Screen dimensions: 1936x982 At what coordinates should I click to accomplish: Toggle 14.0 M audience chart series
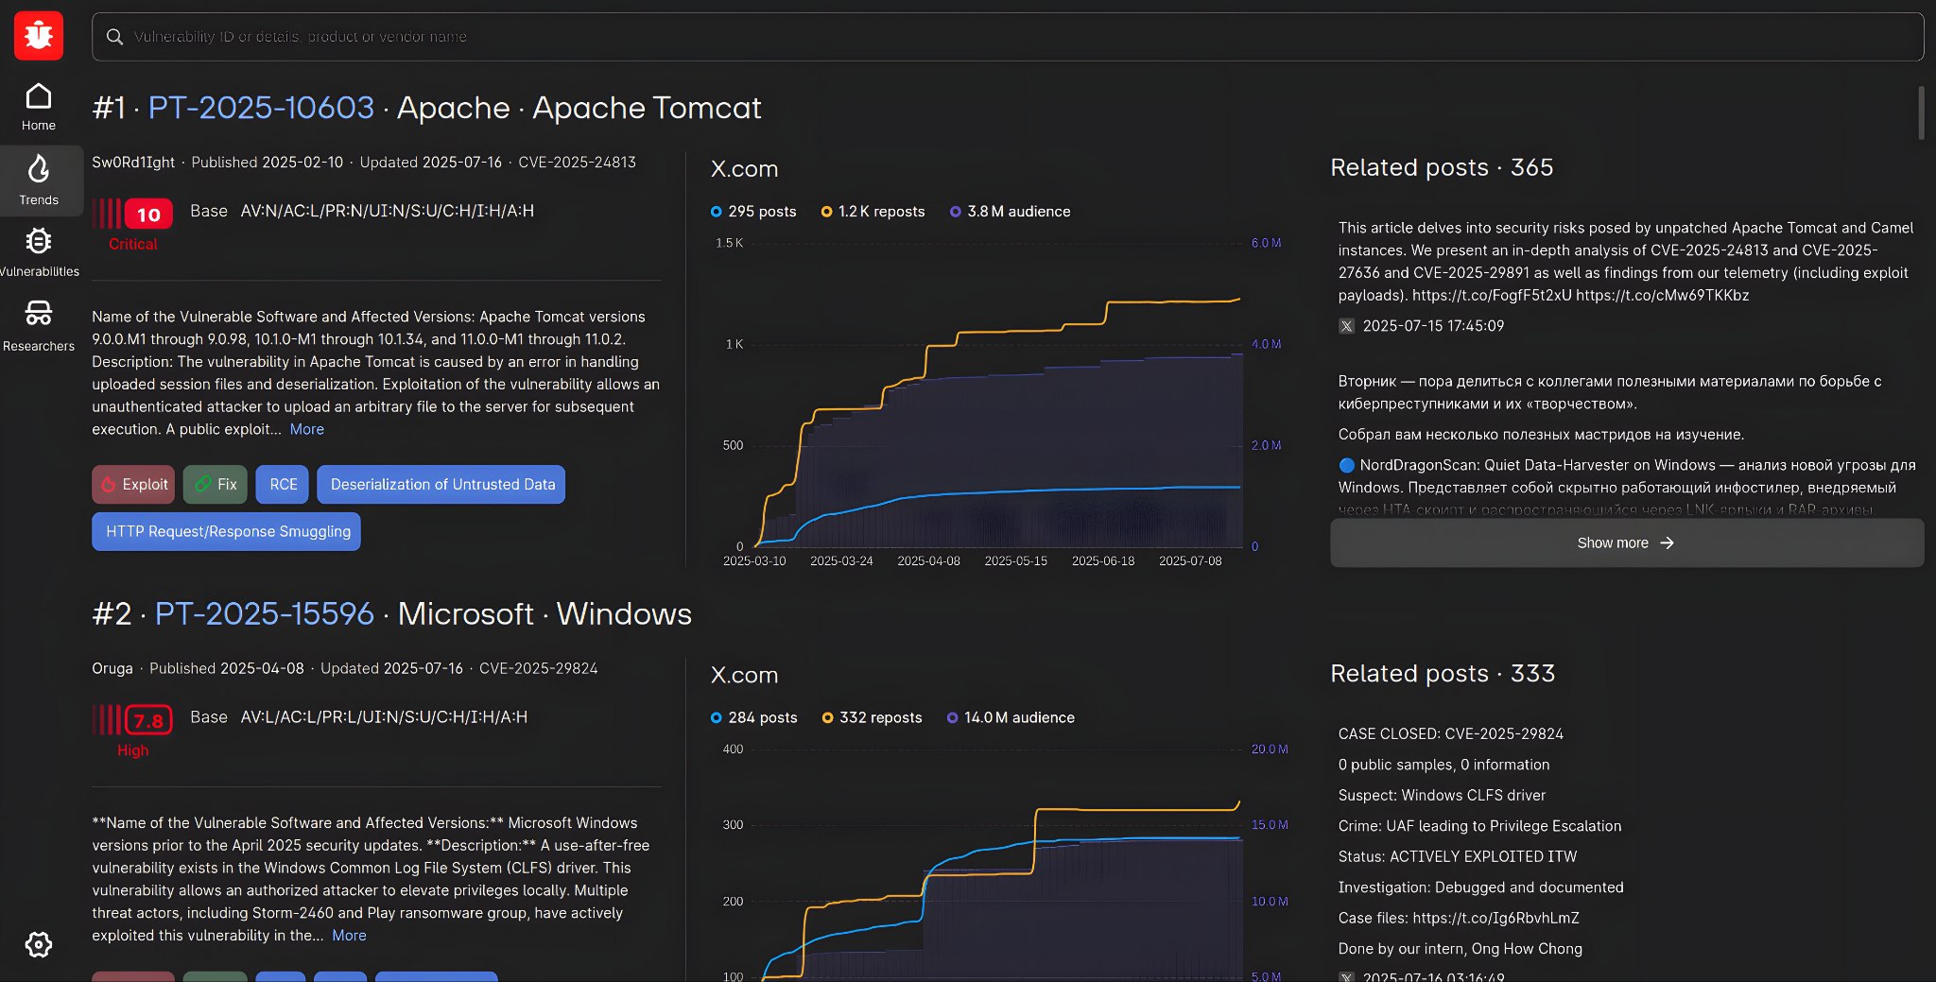pyautogui.click(x=1011, y=718)
